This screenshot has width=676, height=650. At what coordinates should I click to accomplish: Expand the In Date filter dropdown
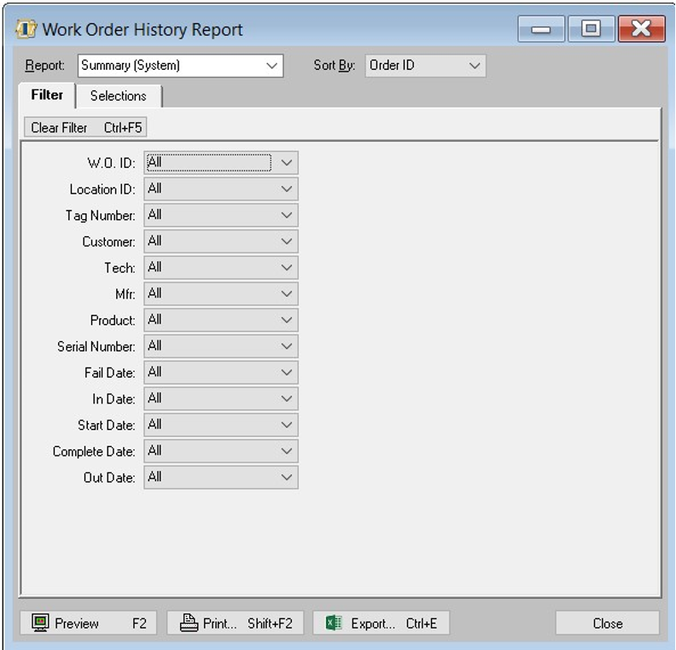[221, 399]
